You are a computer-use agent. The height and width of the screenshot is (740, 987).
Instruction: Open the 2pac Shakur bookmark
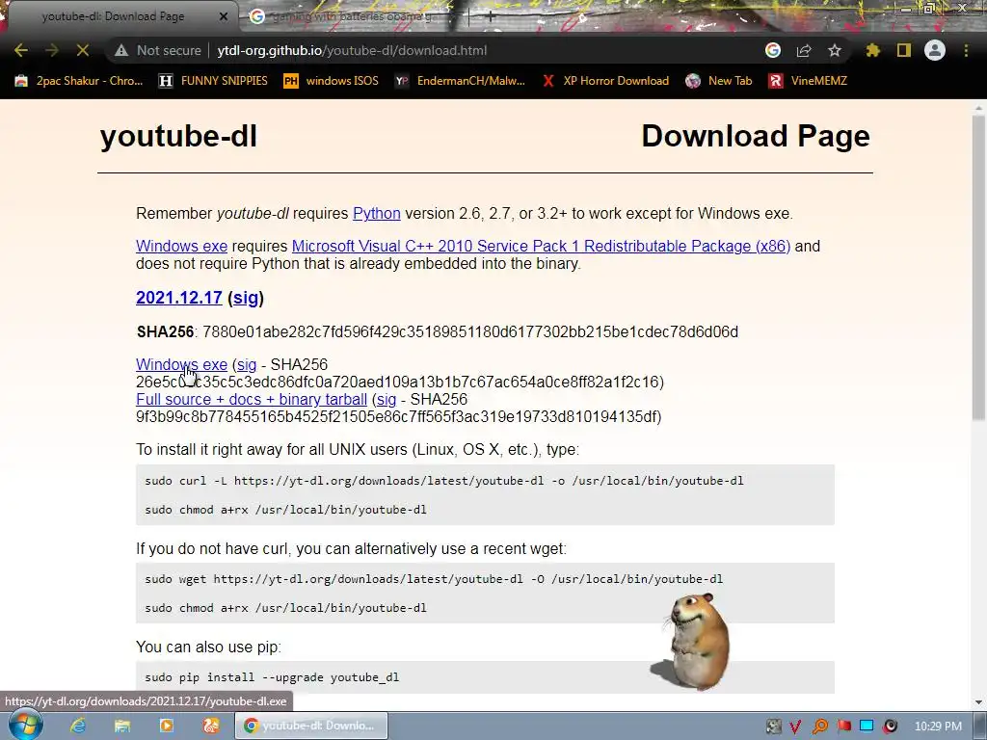click(79, 81)
